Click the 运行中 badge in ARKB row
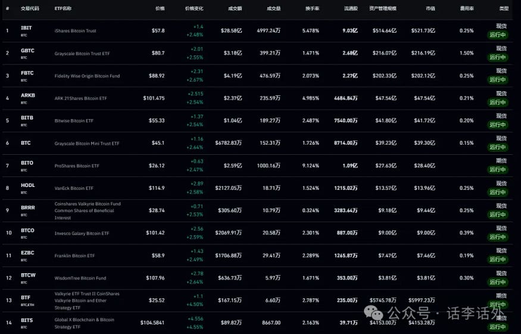 point(497,102)
